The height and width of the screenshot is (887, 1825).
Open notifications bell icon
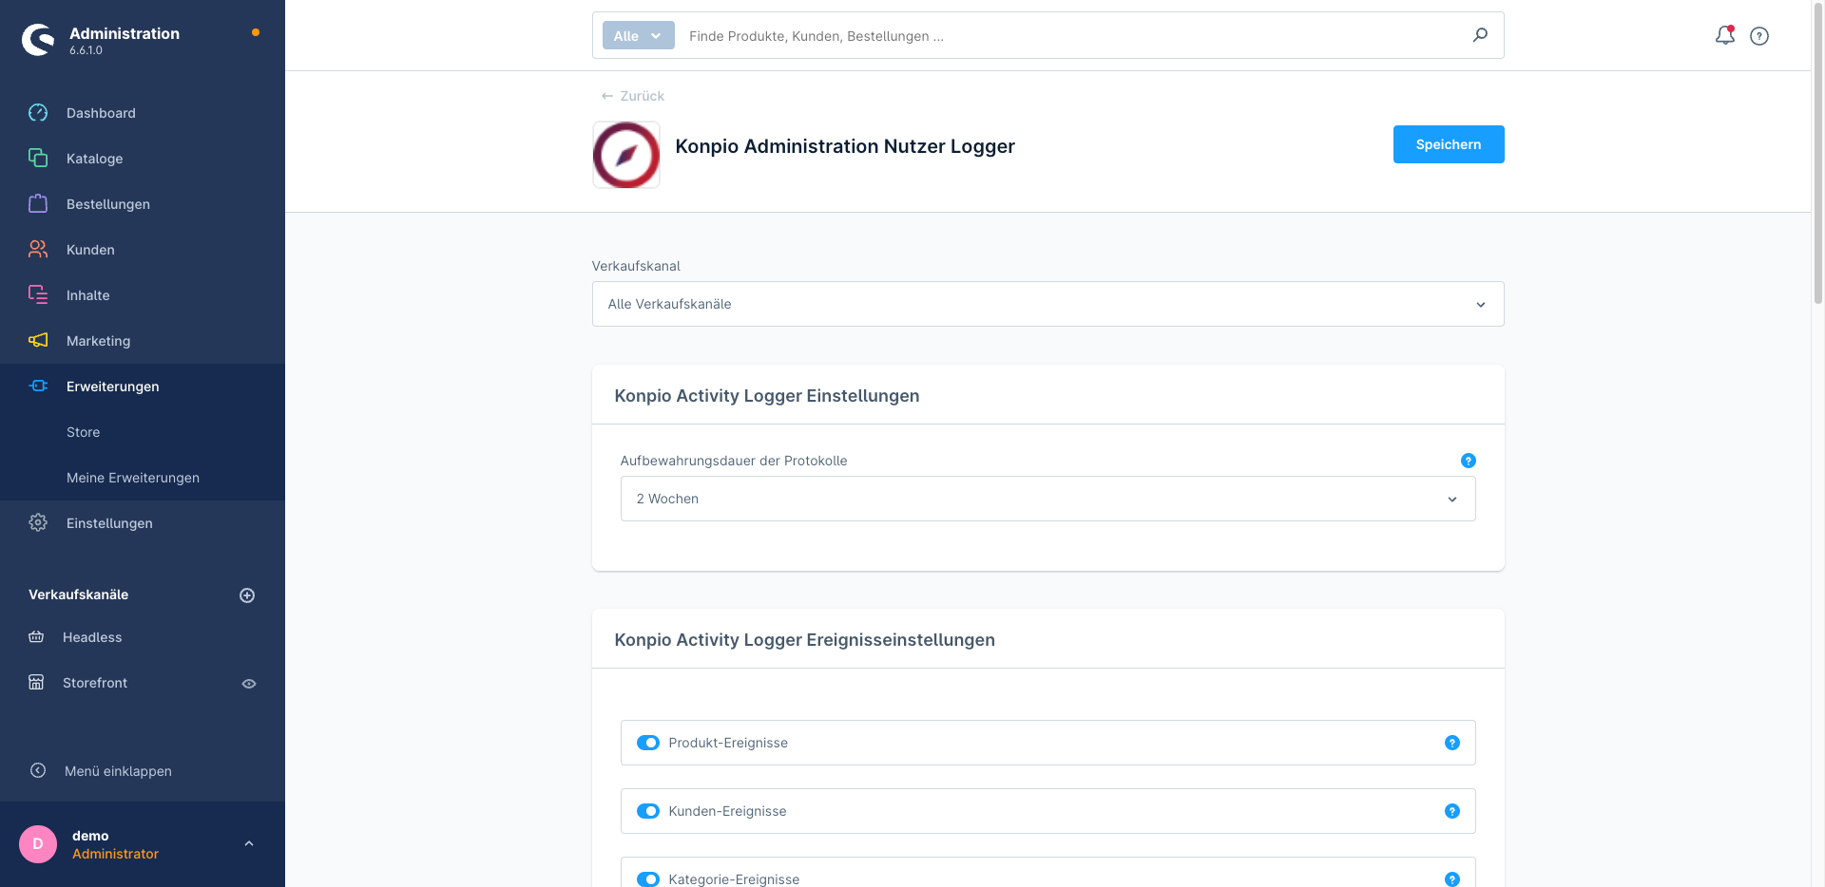[1724, 35]
